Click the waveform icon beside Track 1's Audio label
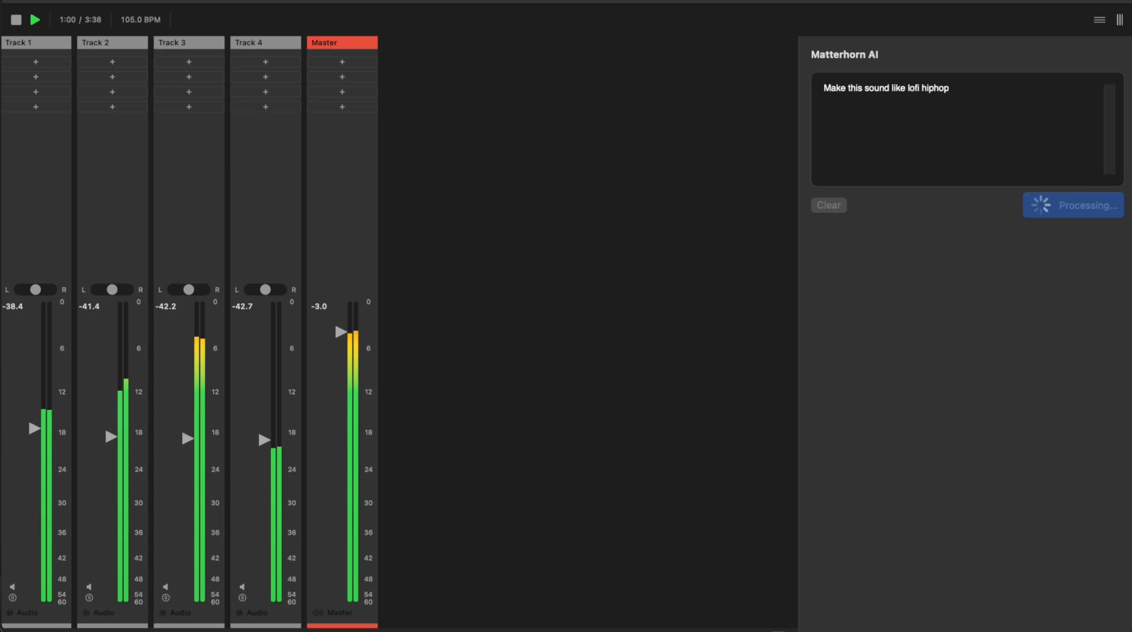Screen dimensions: 1132x632 10,613
